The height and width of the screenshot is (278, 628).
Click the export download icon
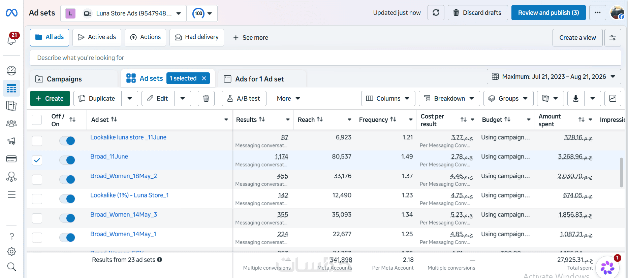(576, 98)
